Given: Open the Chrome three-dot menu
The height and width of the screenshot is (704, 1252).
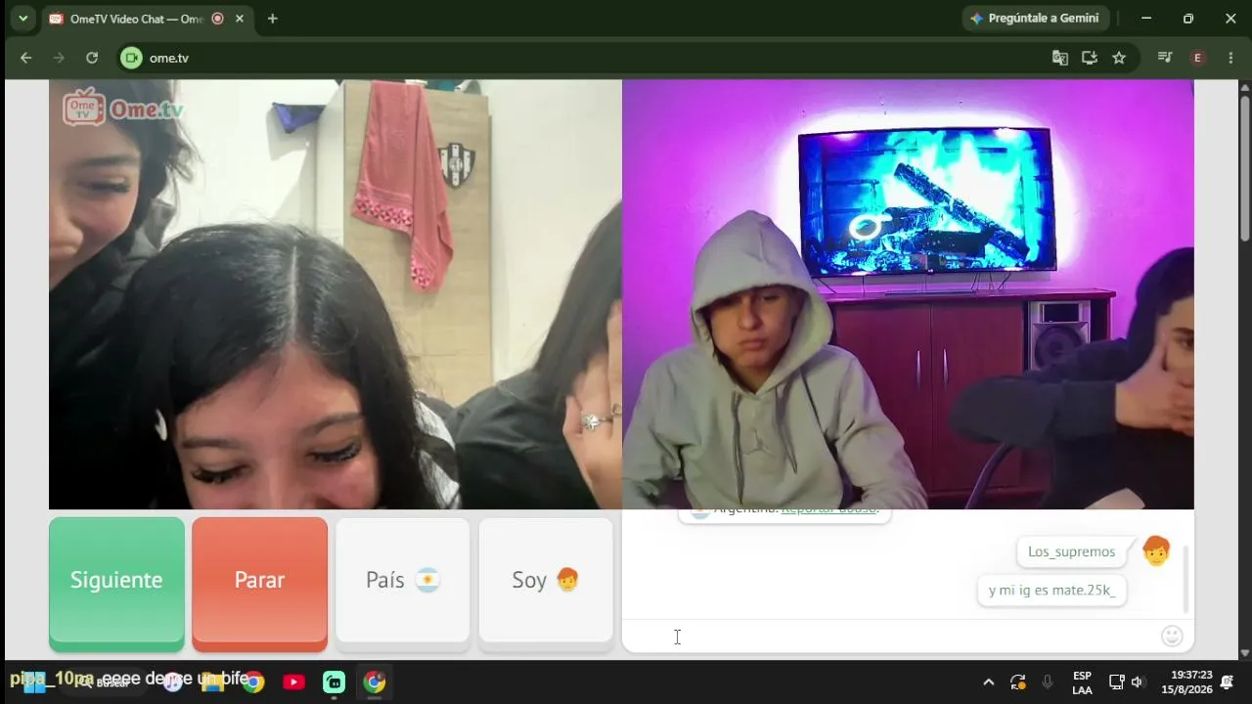Looking at the screenshot, I should 1230,58.
